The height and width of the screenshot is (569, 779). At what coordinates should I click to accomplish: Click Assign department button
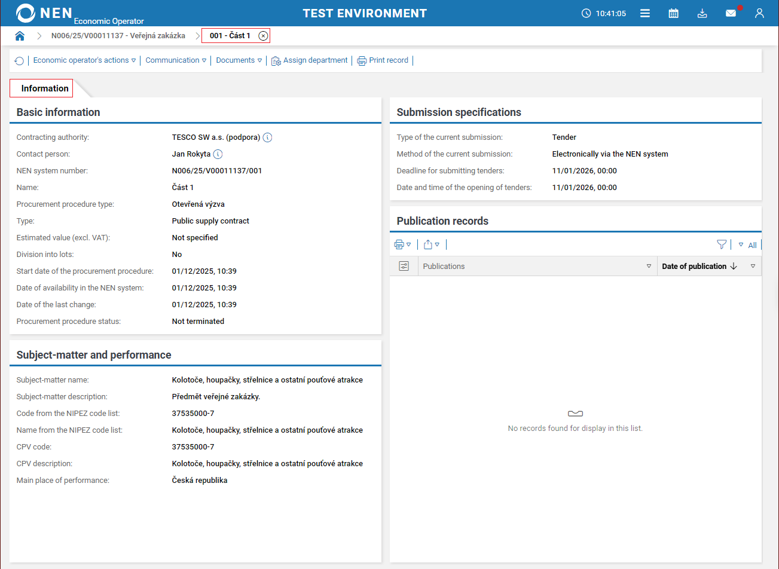point(309,60)
